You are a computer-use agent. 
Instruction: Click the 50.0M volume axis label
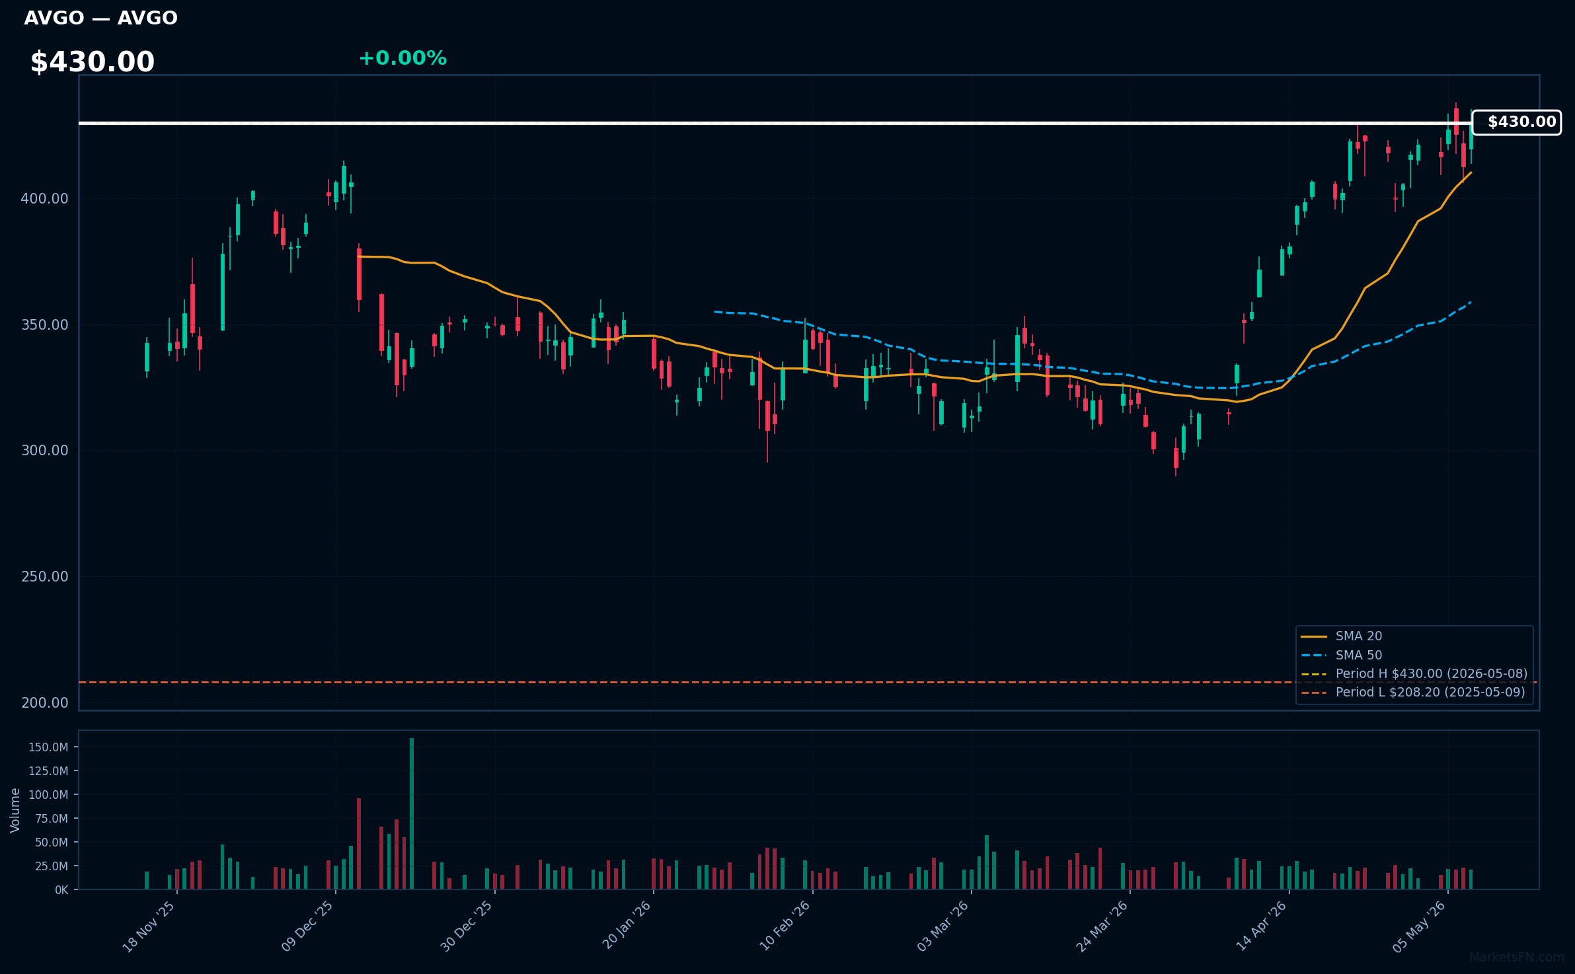pos(52,843)
